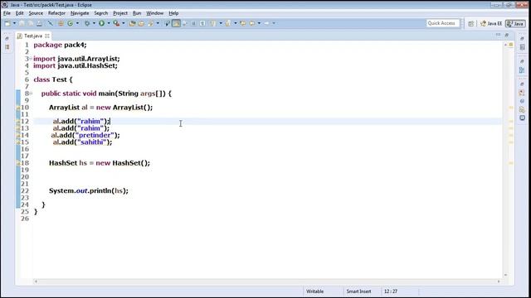The width and height of the screenshot is (531, 298).
Task: Open the Next Annotation dropdown arrow
Action: (221, 23)
